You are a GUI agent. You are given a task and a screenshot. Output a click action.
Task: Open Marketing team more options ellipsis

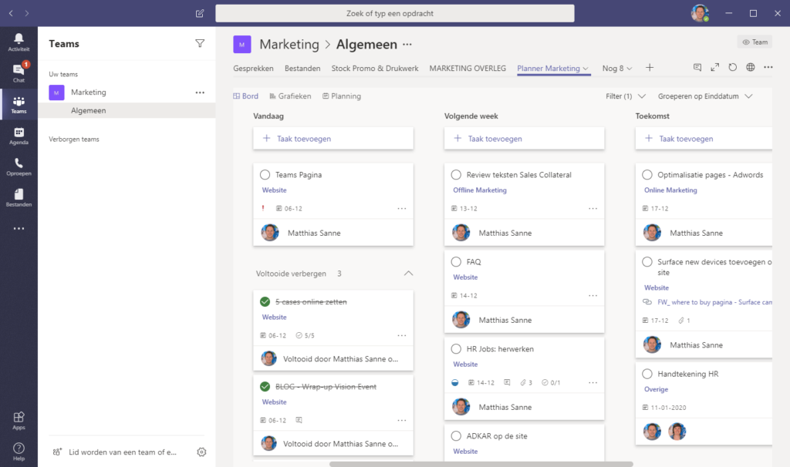(200, 92)
